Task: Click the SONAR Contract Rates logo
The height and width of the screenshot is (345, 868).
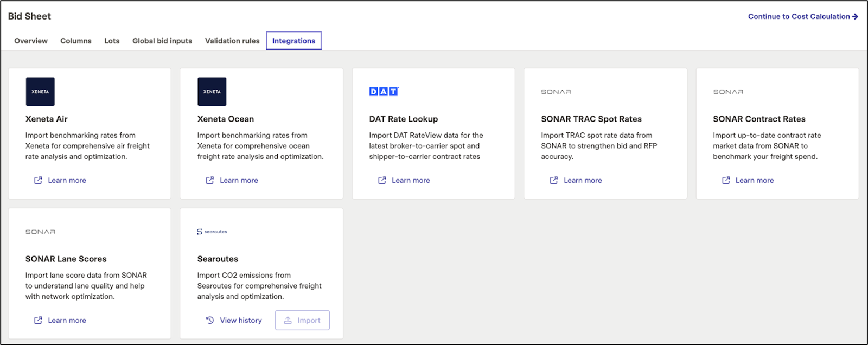Action: (x=728, y=92)
